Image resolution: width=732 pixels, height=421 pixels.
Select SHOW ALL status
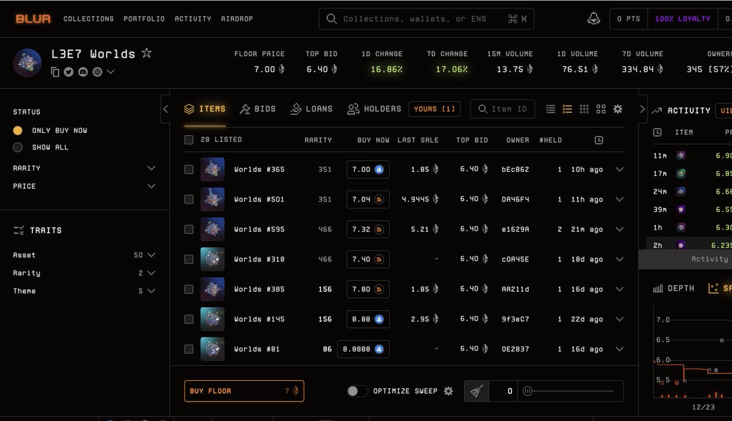[x=18, y=147]
